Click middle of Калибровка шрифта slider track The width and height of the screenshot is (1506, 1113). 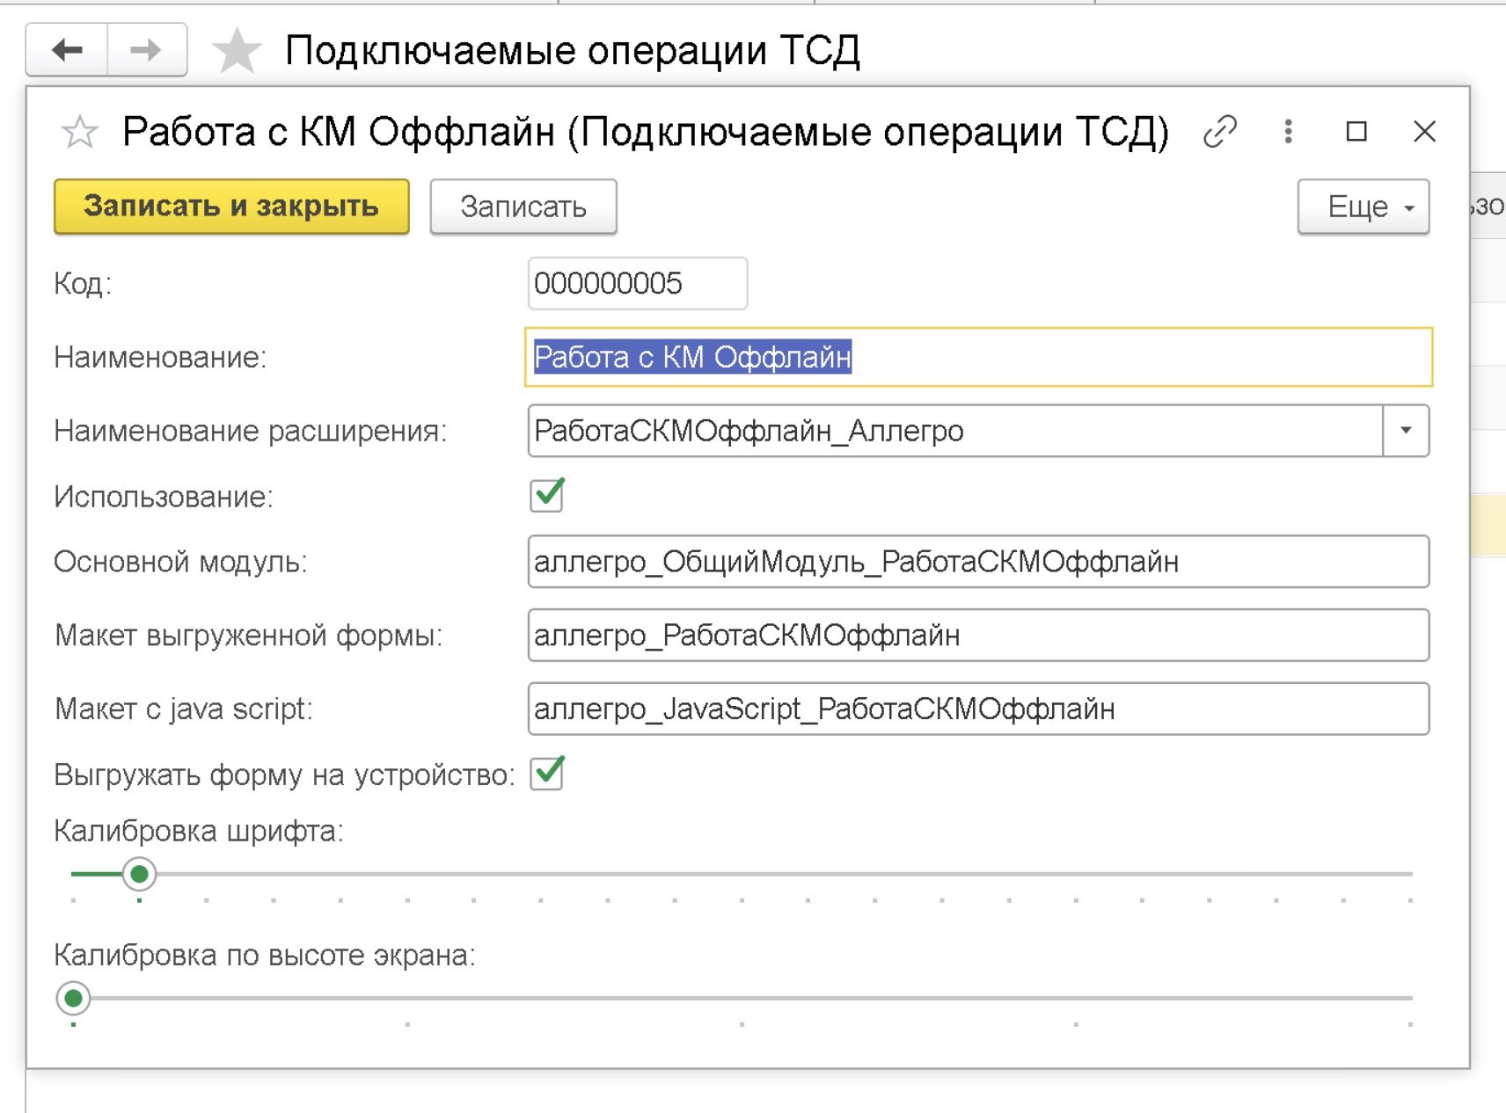pyautogui.click(x=742, y=874)
